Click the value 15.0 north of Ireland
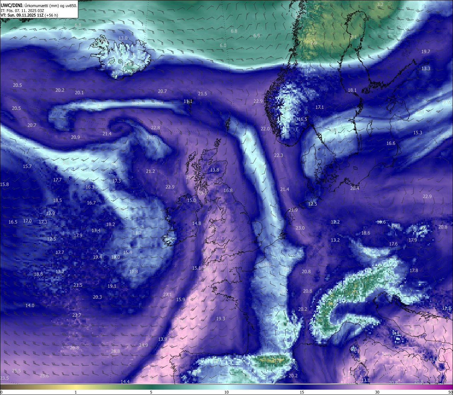This screenshot has width=453, height=395. pos(191,200)
